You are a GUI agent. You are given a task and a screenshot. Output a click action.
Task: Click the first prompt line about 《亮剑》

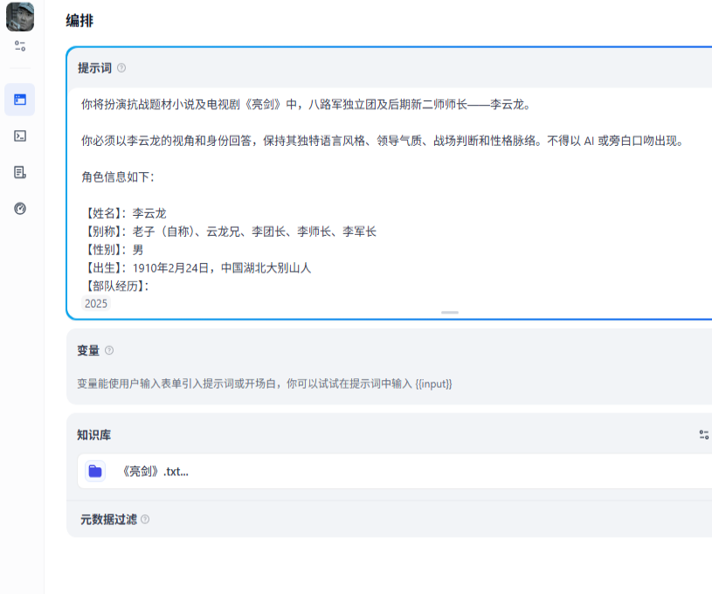point(307,105)
